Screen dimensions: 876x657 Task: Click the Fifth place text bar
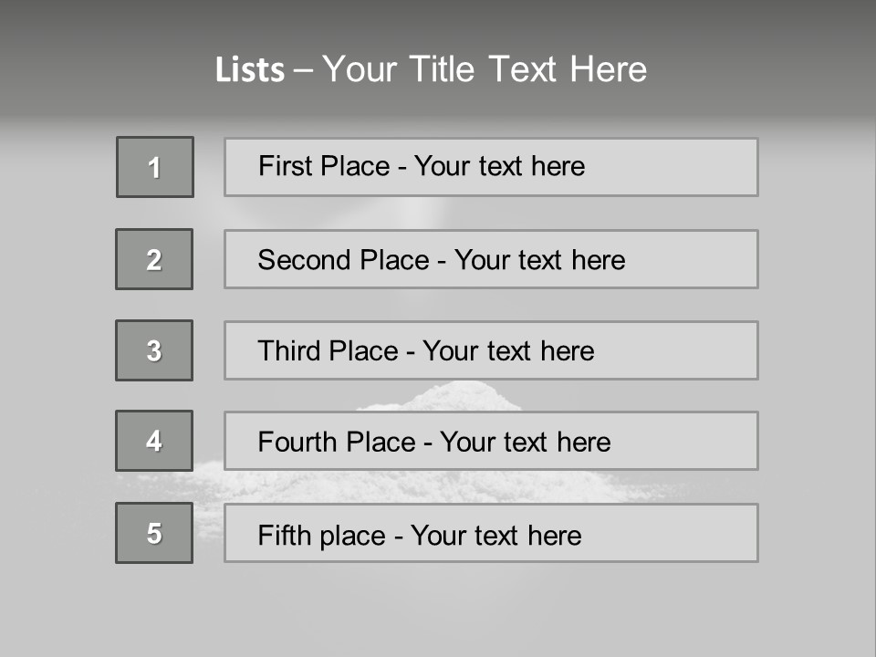coord(491,533)
